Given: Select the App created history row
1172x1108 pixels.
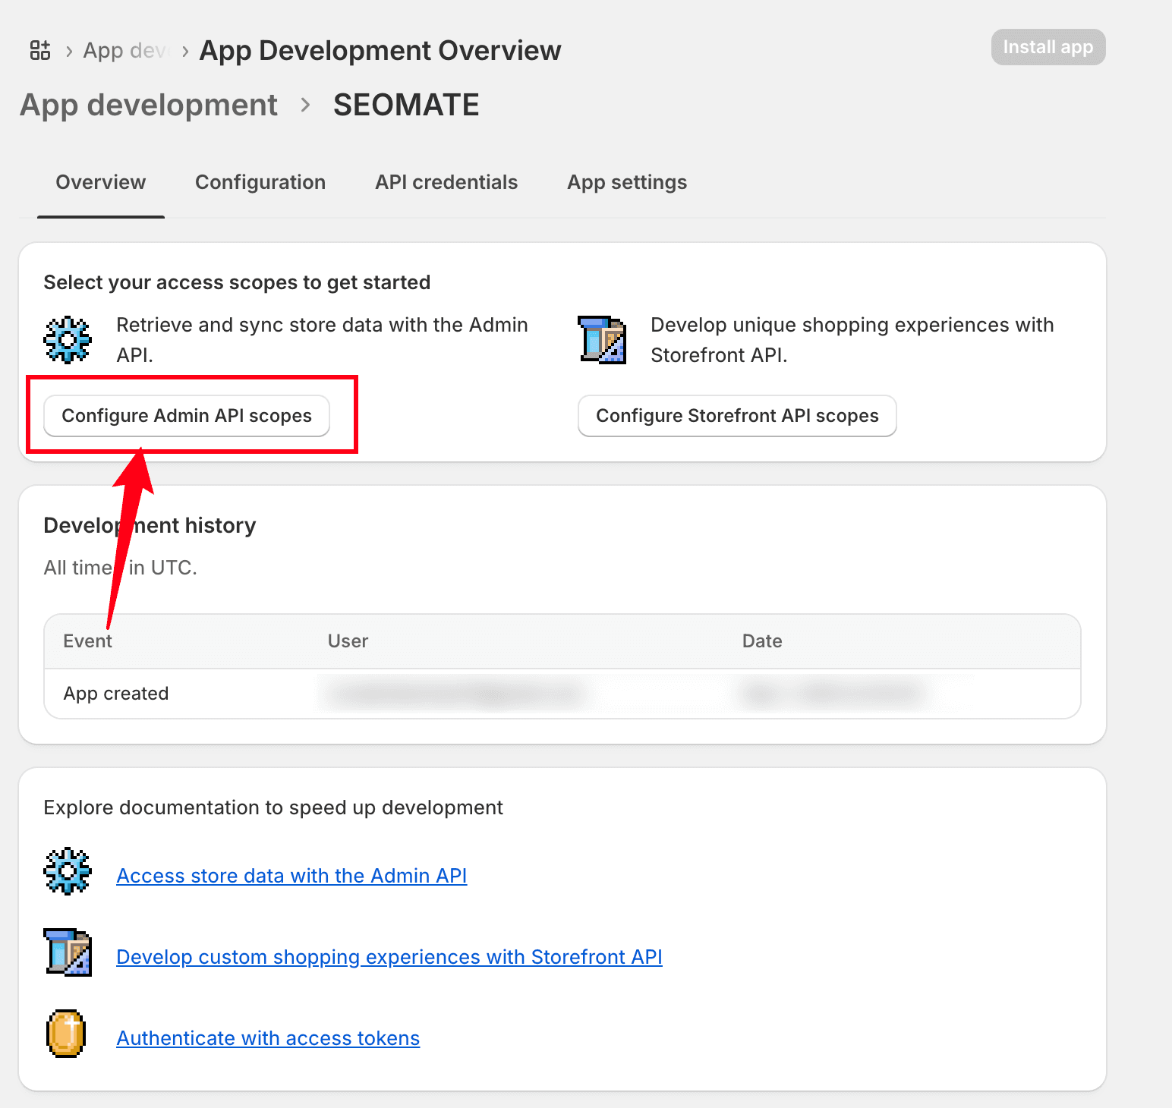Looking at the screenshot, I should (x=115, y=693).
